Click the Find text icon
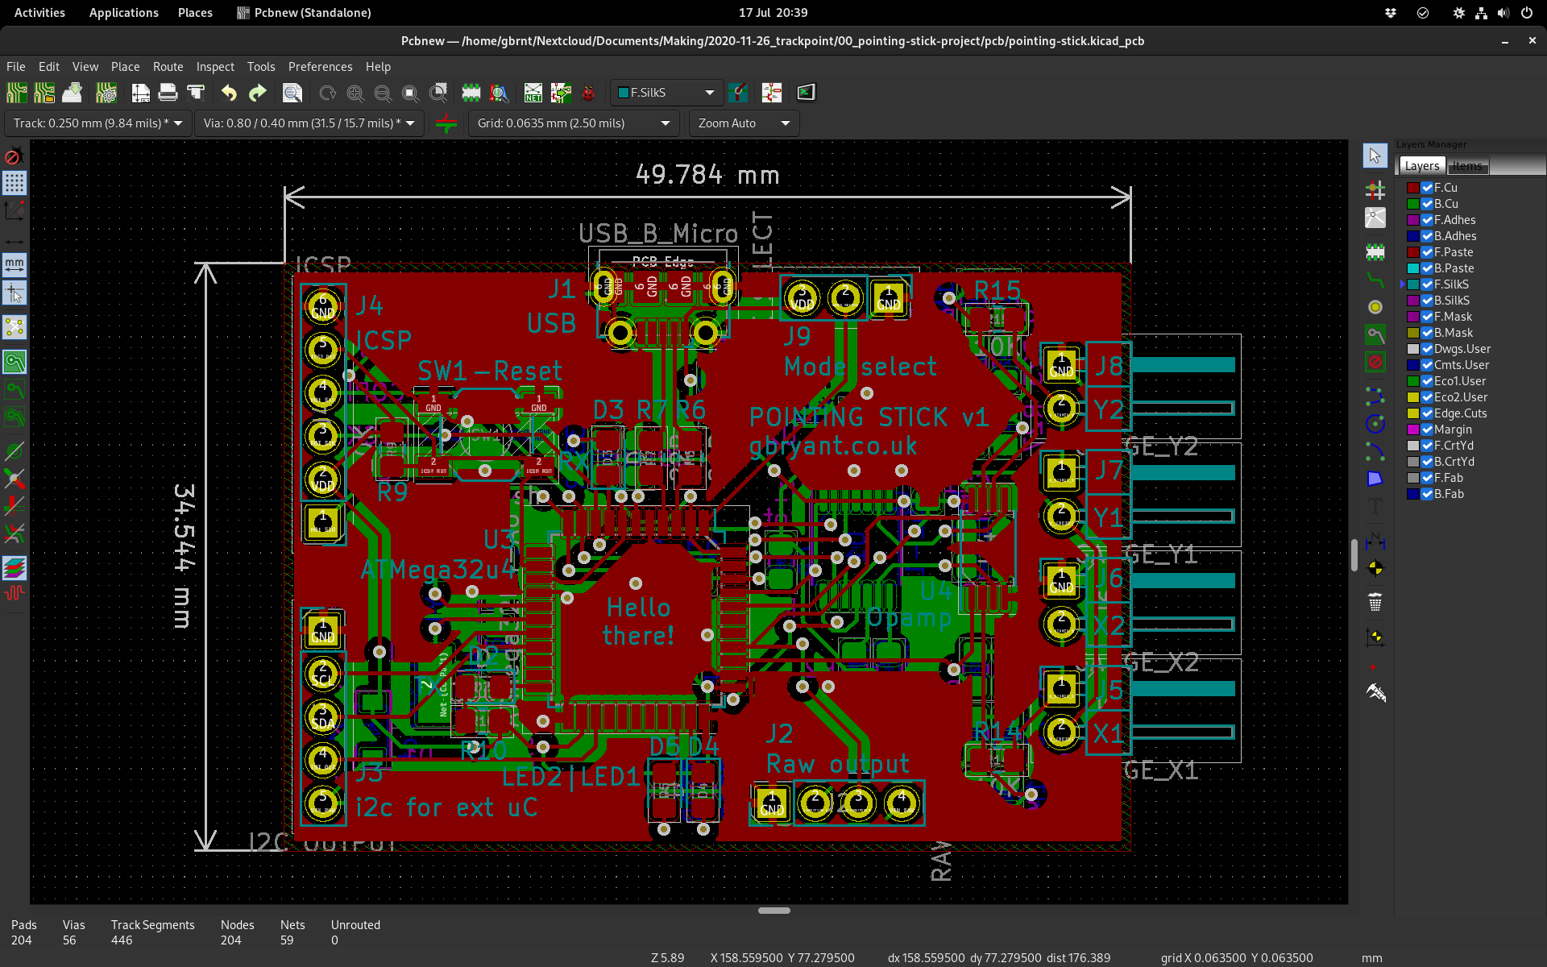Image resolution: width=1547 pixels, height=967 pixels. pos(292,93)
